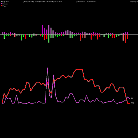138x138 pixels.
Task: Click the MunafaSutra charts for YSACW heading
Action: [x=43, y=2]
